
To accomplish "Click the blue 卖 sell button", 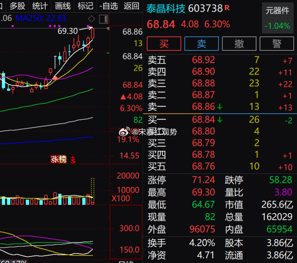I will click(201, 44).
